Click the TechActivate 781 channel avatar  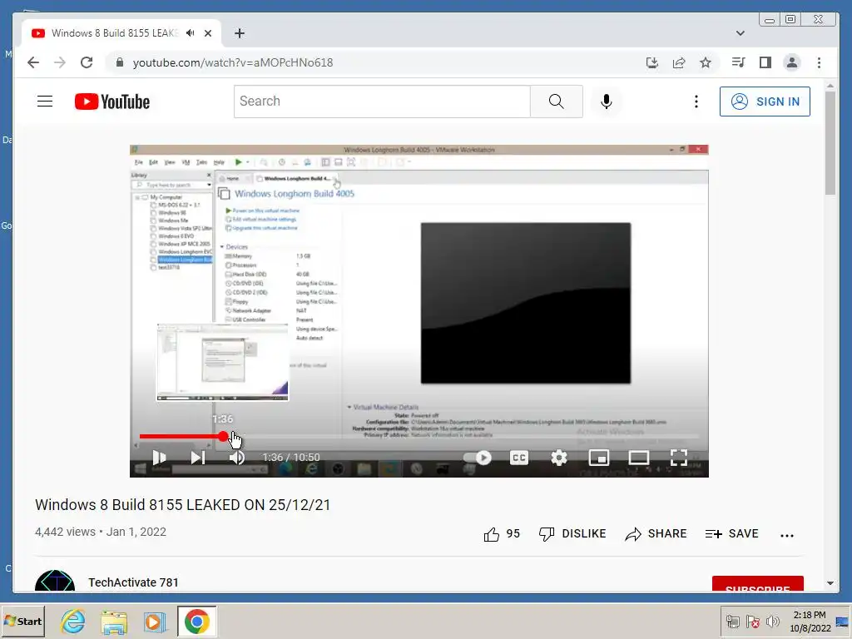pos(55,582)
